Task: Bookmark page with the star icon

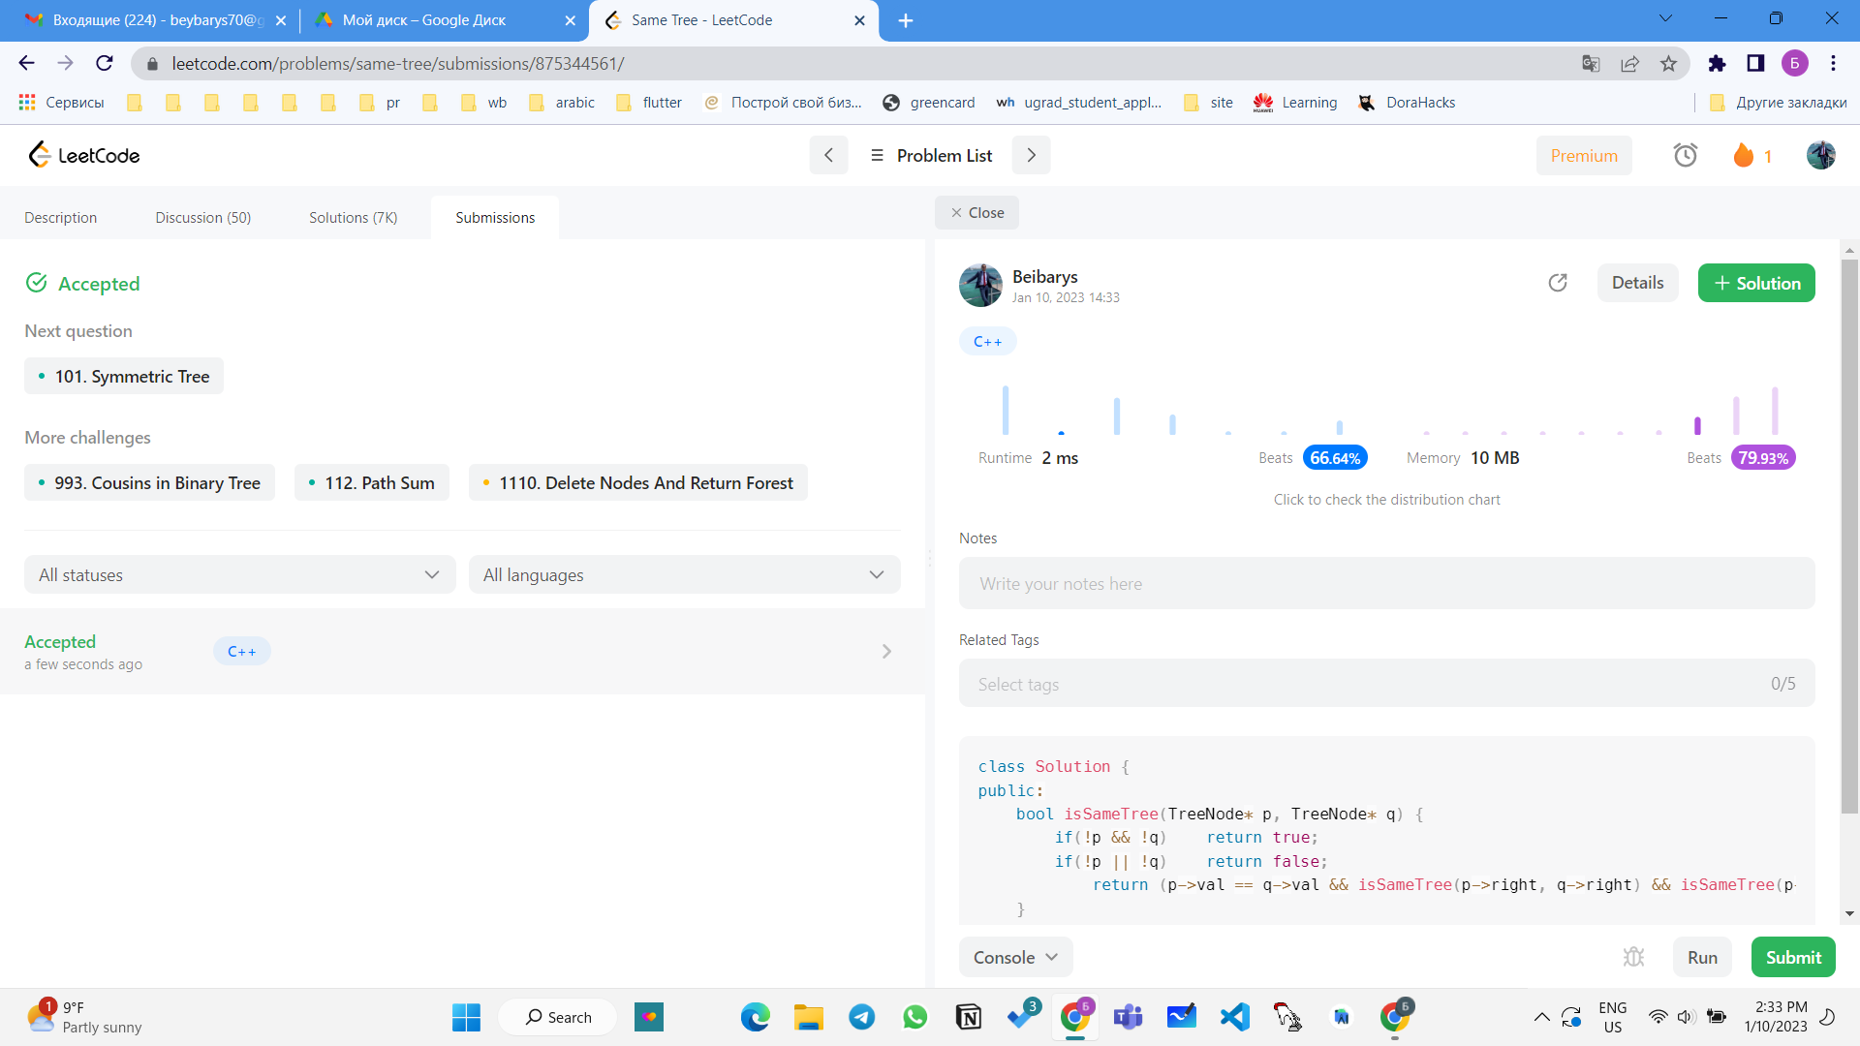Action: click(x=1668, y=64)
